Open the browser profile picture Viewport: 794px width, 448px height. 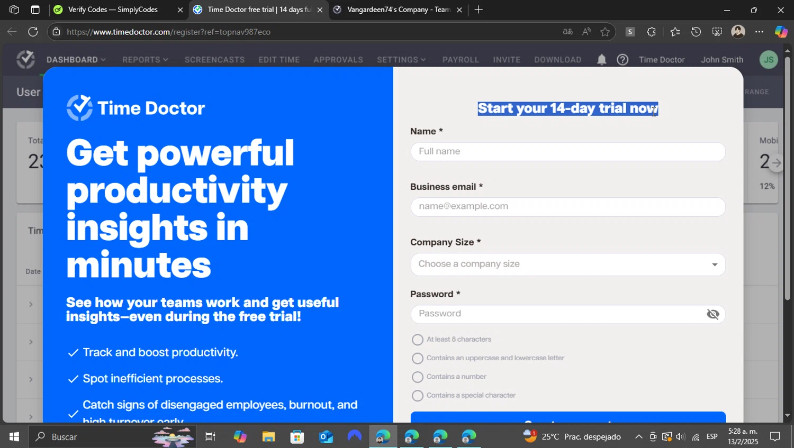[738, 32]
